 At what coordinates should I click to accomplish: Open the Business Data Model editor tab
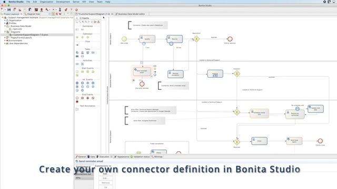[x=130, y=14]
